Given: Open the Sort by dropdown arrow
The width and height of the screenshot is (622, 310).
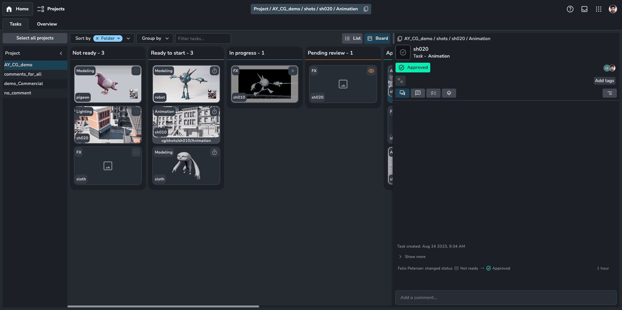Looking at the screenshot, I should [128, 38].
